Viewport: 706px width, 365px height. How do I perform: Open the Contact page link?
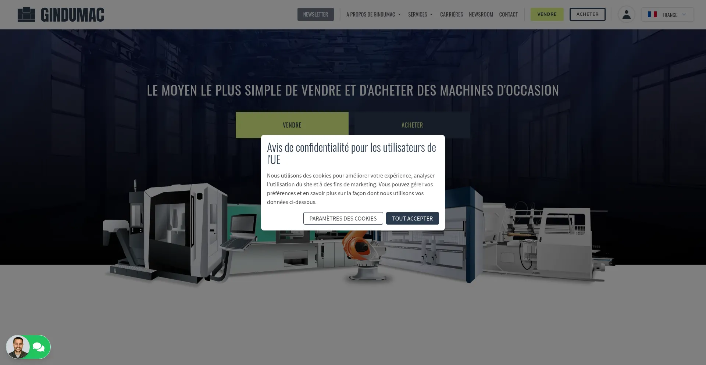point(508,15)
